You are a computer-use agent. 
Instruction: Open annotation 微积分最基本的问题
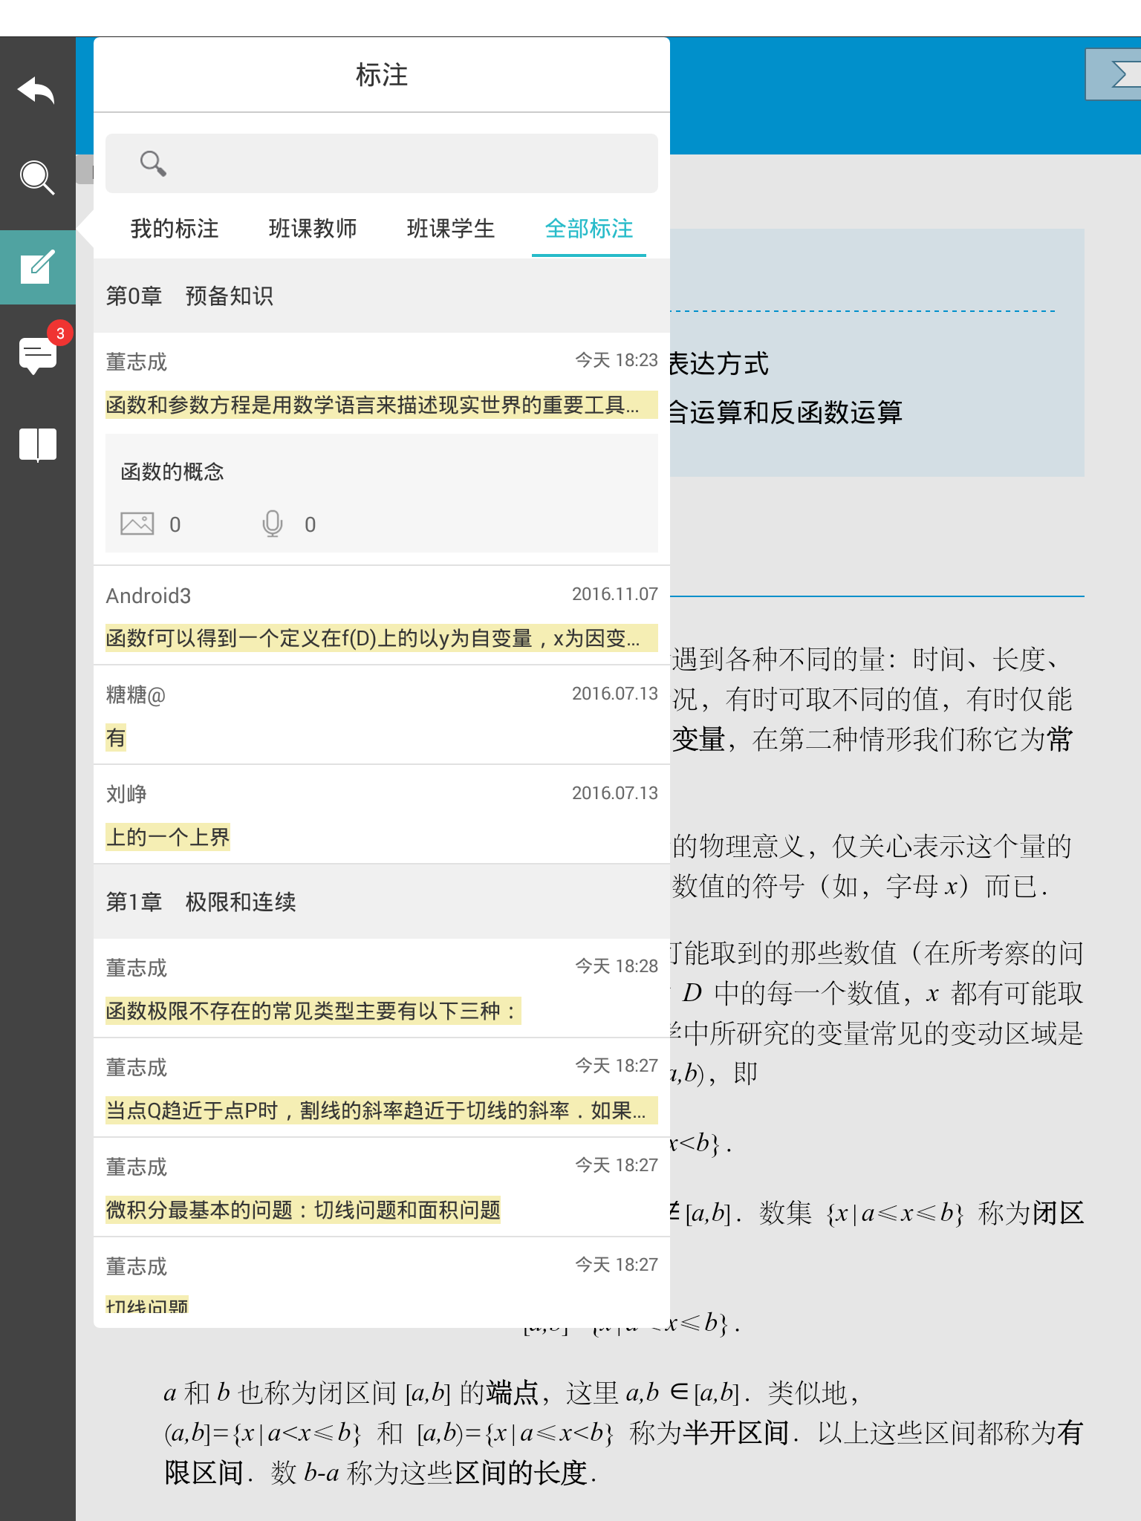pos(303,1210)
